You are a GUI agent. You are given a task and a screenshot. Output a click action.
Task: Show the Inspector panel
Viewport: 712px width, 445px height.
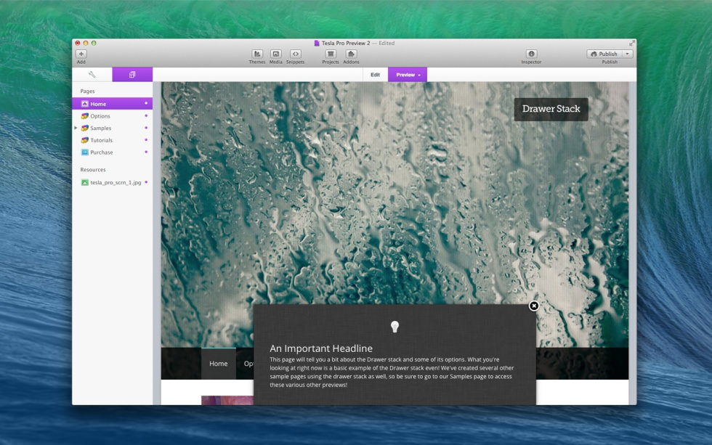pyautogui.click(x=531, y=54)
